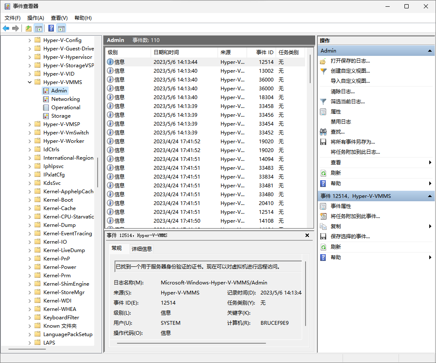
Task: Open the 文件(F) menu
Action: click(x=13, y=18)
